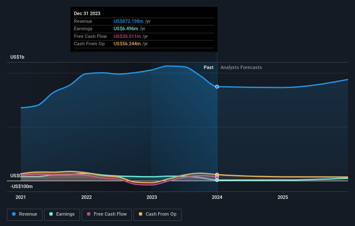Click the US$6.496m earnings value

point(126,28)
